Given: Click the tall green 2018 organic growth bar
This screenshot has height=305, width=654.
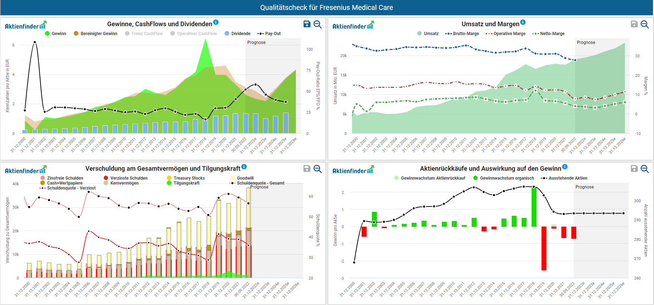Looking at the screenshot, I should (x=534, y=207).
